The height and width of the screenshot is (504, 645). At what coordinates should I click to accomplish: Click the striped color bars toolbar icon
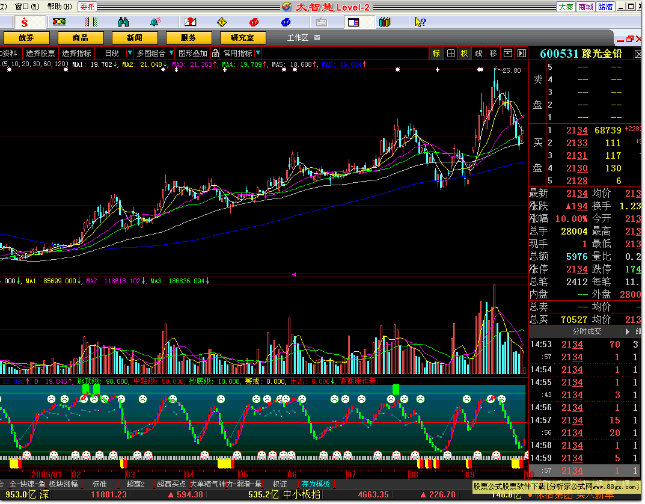pyautogui.click(x=91, y=22)
